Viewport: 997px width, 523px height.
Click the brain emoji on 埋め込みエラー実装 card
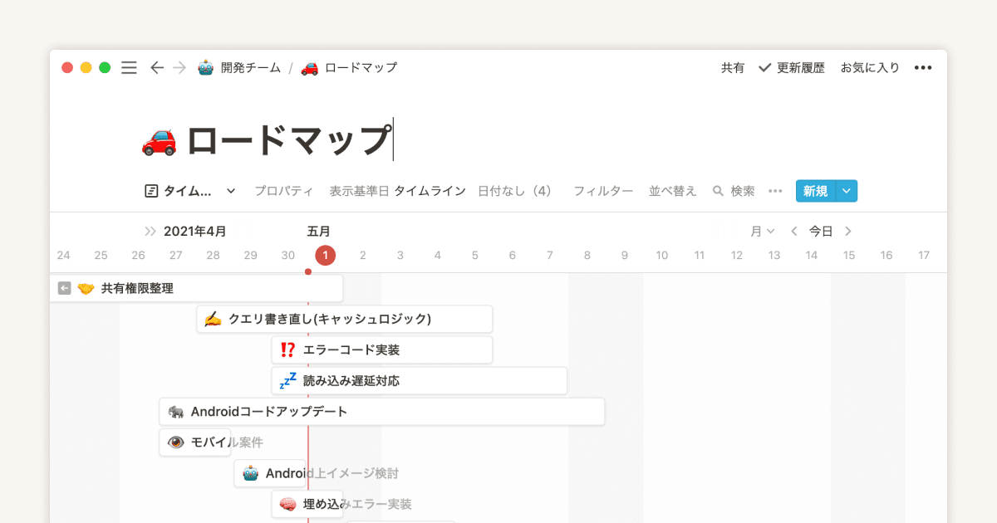[x=287, y=504]
